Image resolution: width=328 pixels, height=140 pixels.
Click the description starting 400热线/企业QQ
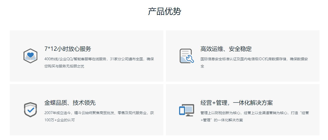coord(99,63)
